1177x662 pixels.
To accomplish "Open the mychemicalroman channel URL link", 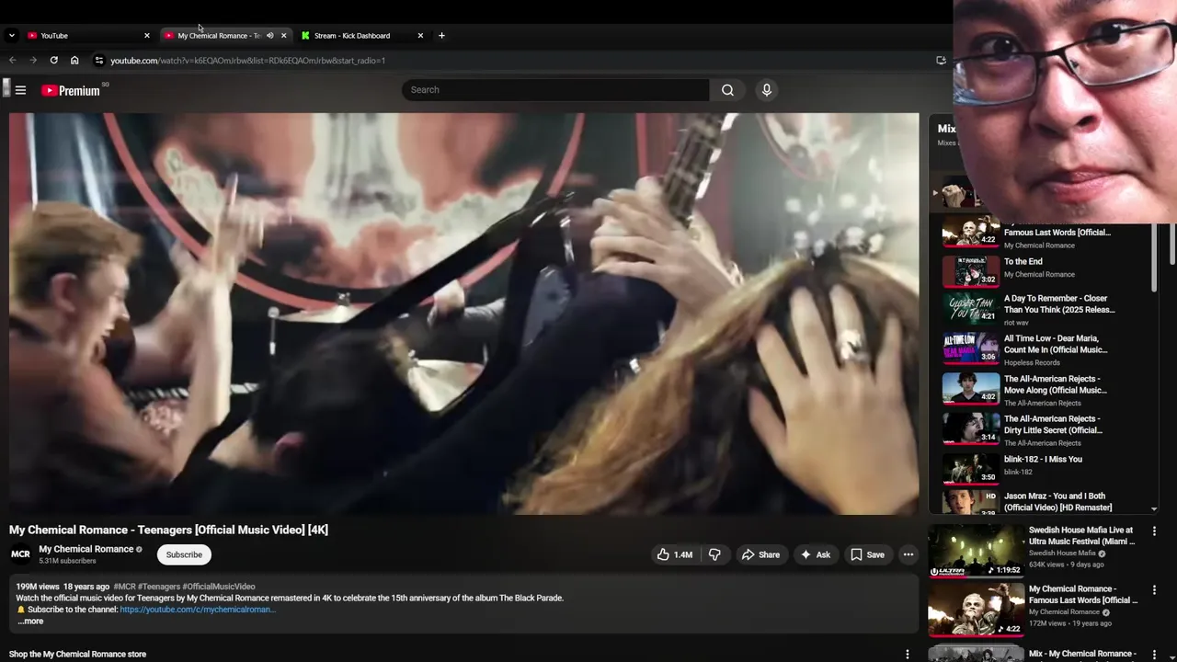I will [x=197, y=610].
